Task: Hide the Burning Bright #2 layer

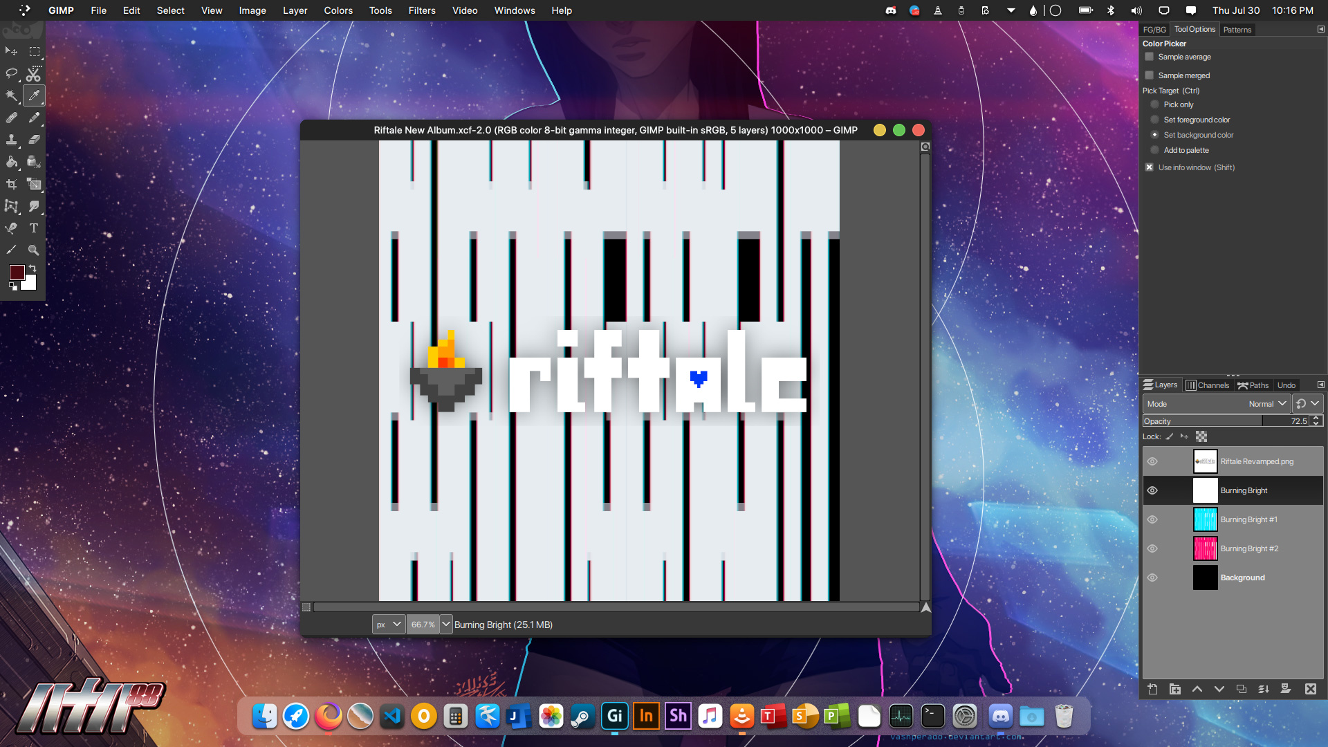Action: [1152, 548]
